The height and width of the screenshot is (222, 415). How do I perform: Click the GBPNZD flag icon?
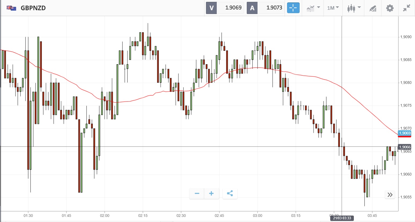11,8
